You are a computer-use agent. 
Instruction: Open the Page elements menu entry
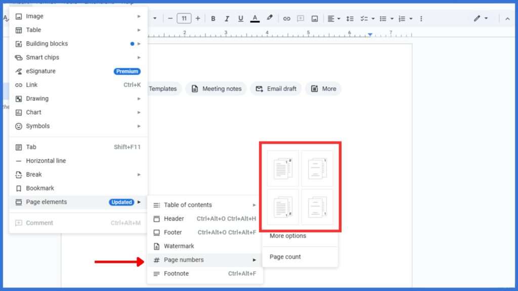click(47, 202)
